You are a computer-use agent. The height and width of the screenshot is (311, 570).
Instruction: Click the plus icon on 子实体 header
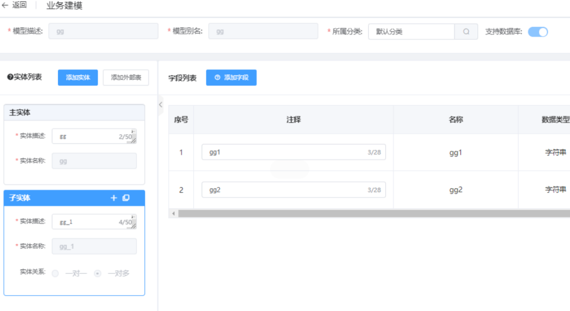pos(114,198)
